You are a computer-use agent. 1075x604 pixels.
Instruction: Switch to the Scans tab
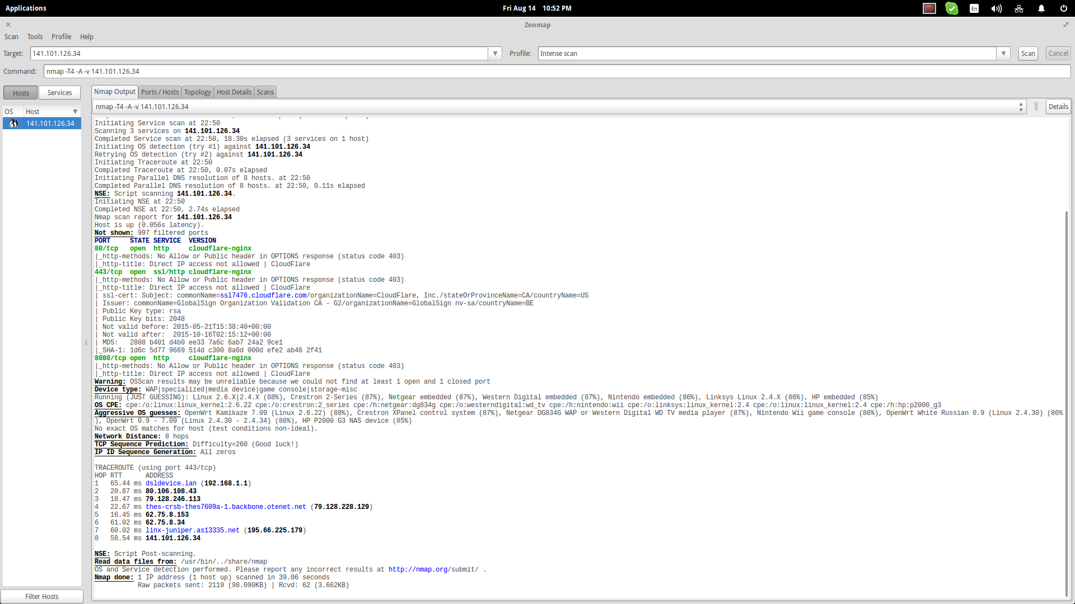(265, 92)
